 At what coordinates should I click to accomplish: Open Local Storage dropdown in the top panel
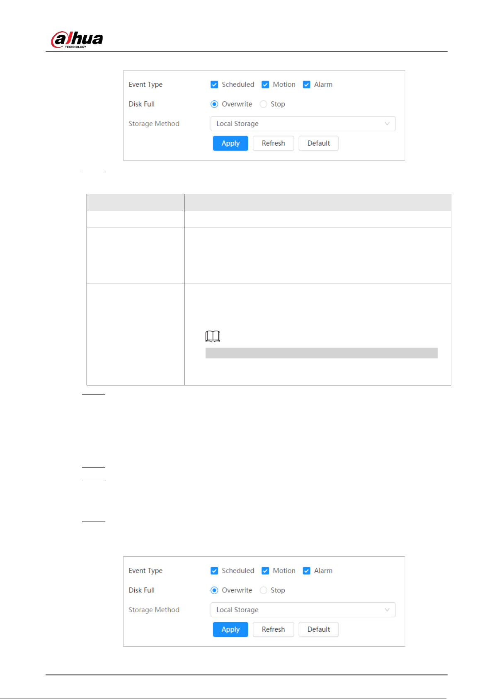[303, 124]
